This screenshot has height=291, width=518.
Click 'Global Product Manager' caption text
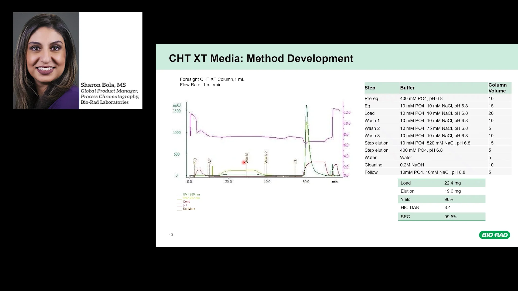109,91
